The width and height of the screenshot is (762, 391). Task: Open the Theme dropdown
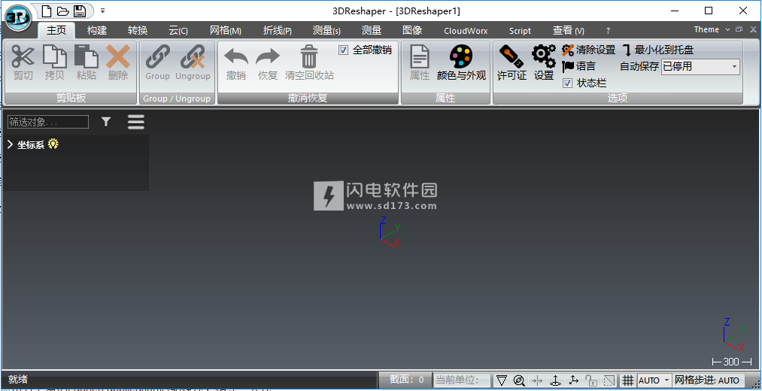[712, 29]
